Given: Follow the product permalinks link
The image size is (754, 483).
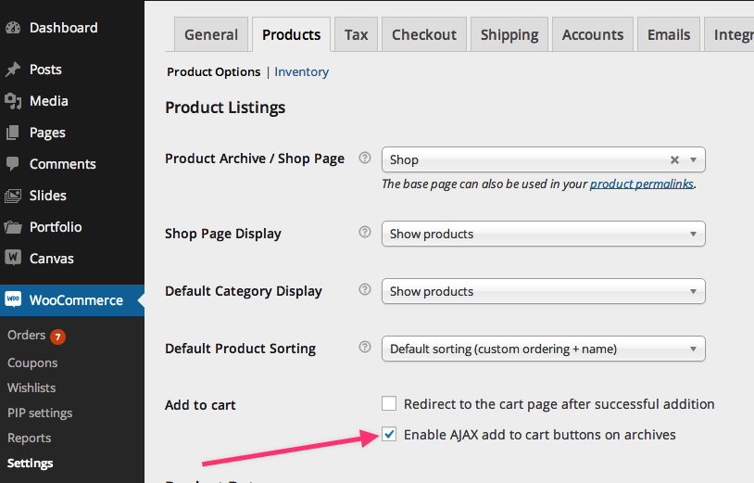Looking at the screenshot, I should (641, 184).
